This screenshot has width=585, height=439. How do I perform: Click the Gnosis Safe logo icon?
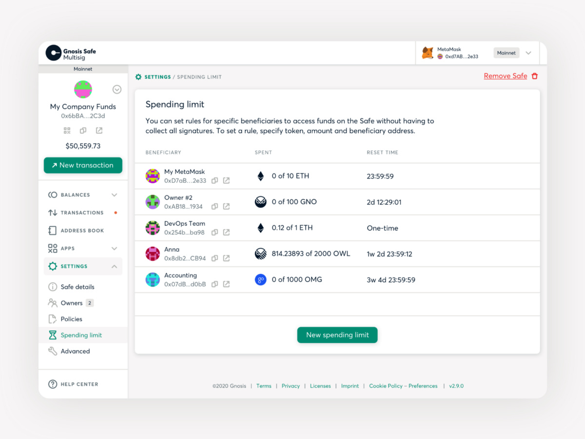coord(54,53)
